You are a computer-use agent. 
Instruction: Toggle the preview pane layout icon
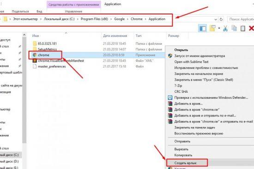point(202,29)
